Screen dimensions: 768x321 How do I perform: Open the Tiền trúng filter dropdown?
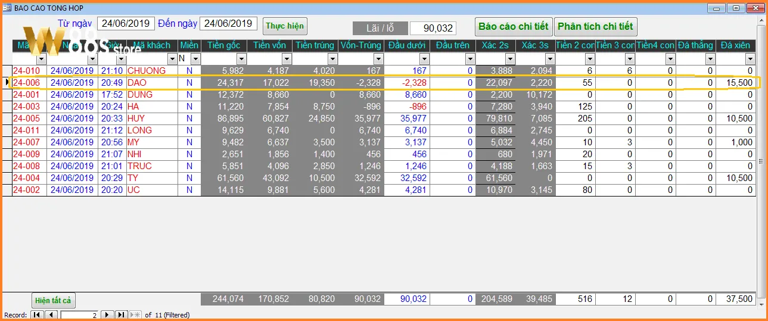pos(332,59)
